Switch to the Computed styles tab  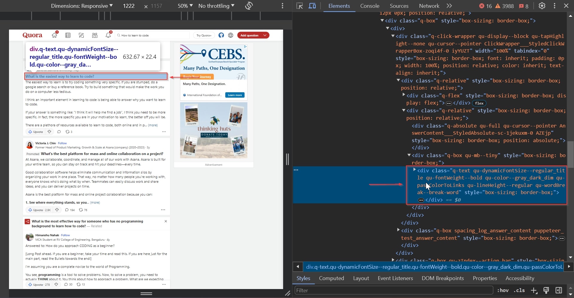(331, 278)
